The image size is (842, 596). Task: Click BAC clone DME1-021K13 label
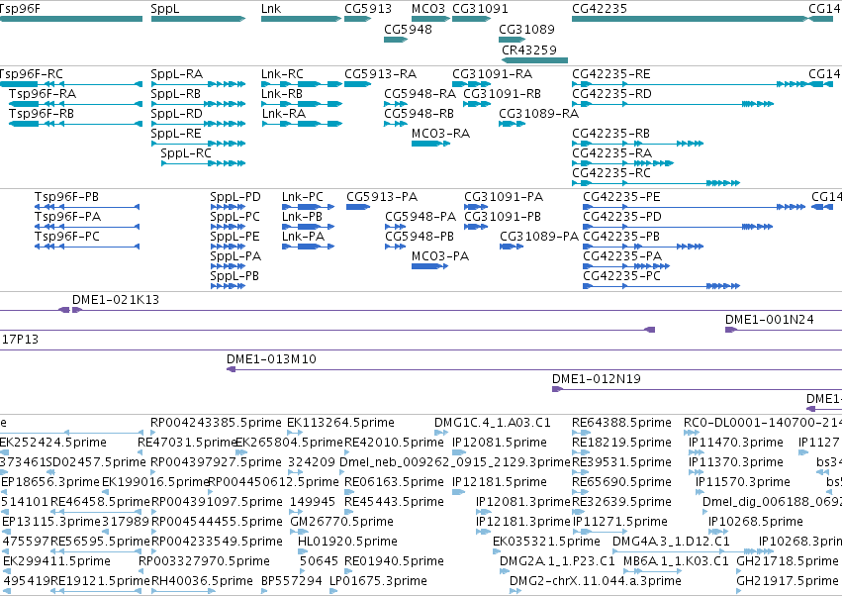pos(116,300)
